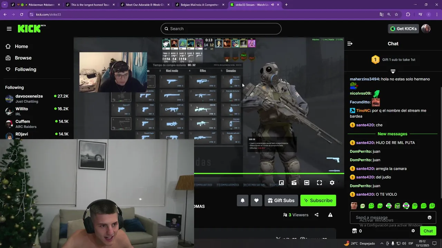Screen dimensions: 442x248
Task: Expand the chat leaderboard dropdown arrow
Action: [393, 71]
